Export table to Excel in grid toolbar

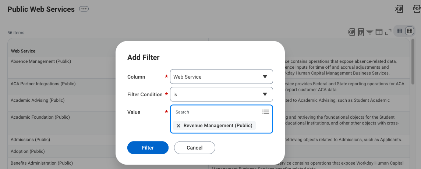pyautogui.click(x=351, y=32)
